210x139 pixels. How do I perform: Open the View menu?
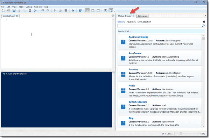pos(14,7)
